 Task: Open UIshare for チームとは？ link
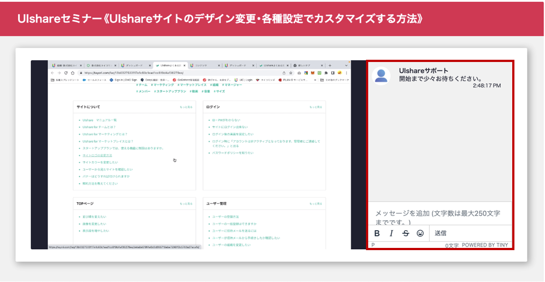[x=99, y=127]
